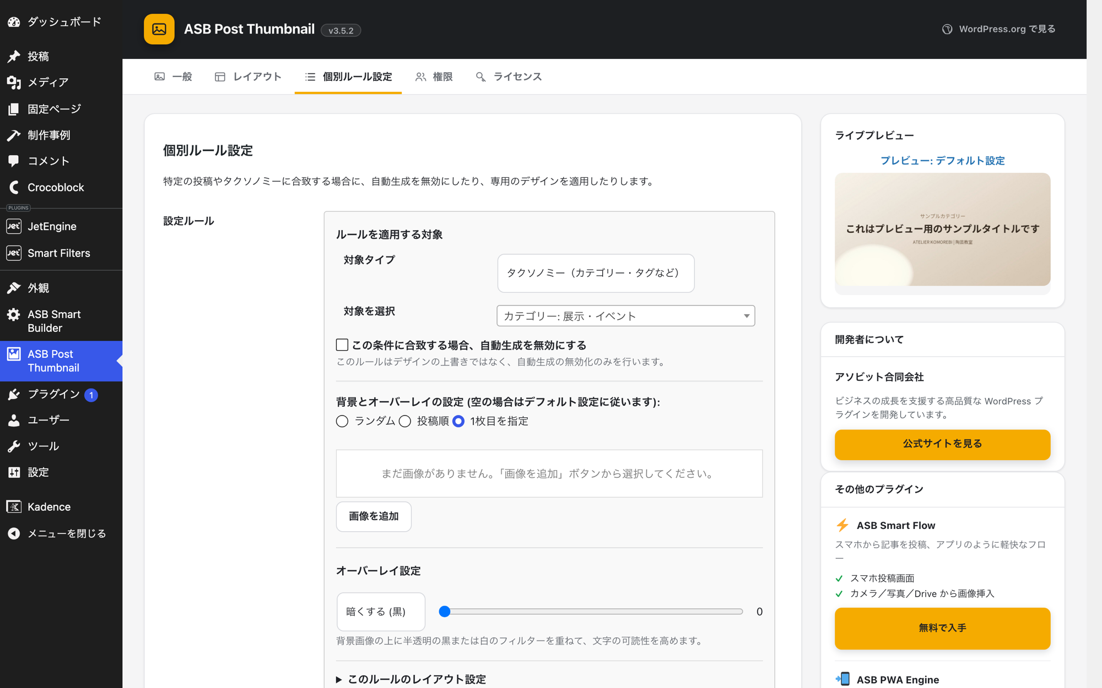1102x688 pixels.
Task: Click the orange ASB Post Thumbnail logo
Action: point(159,29)
